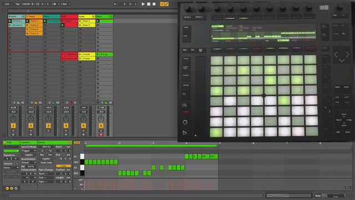Toggle track 2 activator button

coord(31,126)
